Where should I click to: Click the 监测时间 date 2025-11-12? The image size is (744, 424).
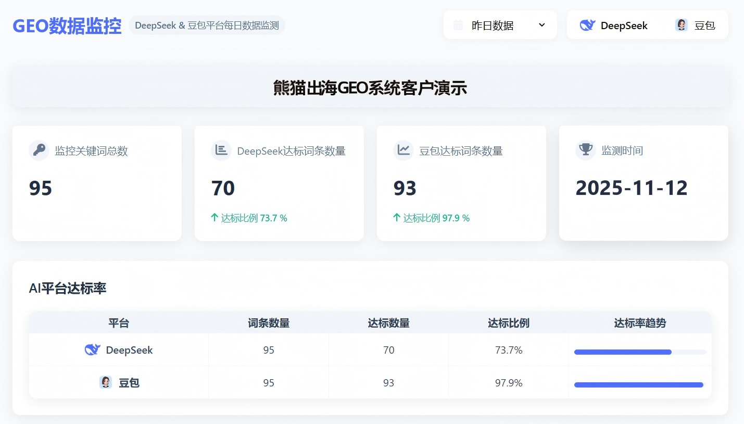[632, 188]
